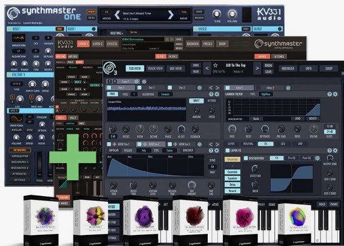Go to next preset in SynthMaster 3
The image size is (344, 246).
pos(257,69)
